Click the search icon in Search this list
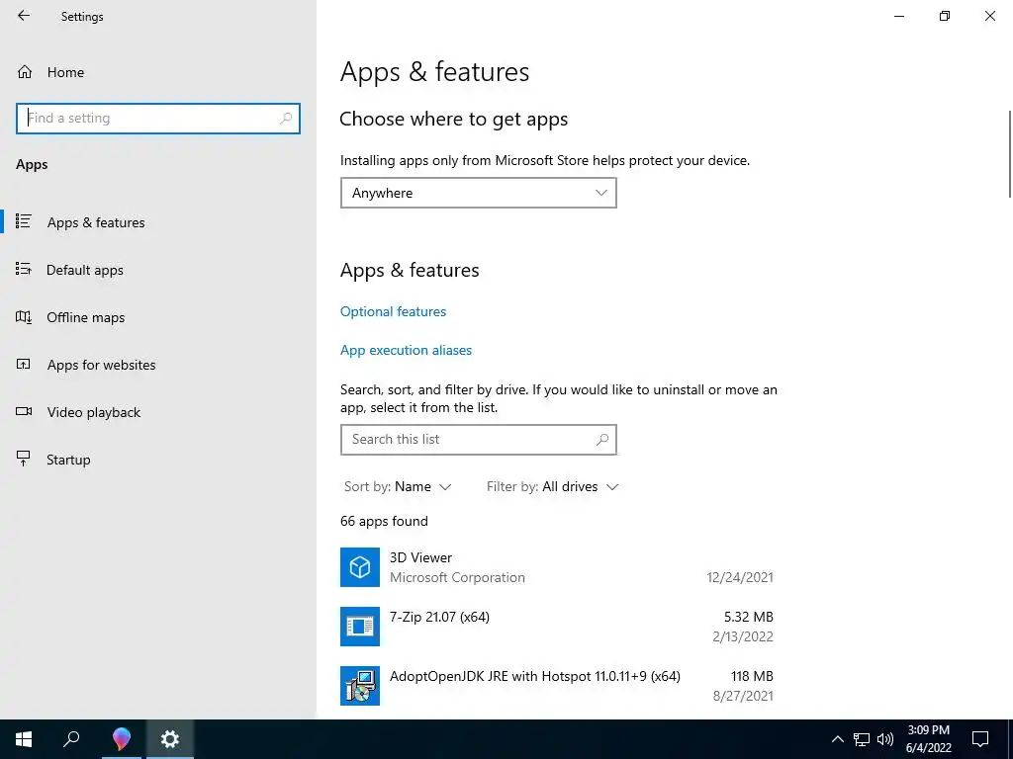The height and width of the screenshot is (759, 1013). 602,440
